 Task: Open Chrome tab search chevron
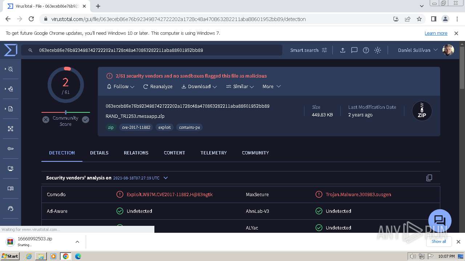[x=422, y=6]
